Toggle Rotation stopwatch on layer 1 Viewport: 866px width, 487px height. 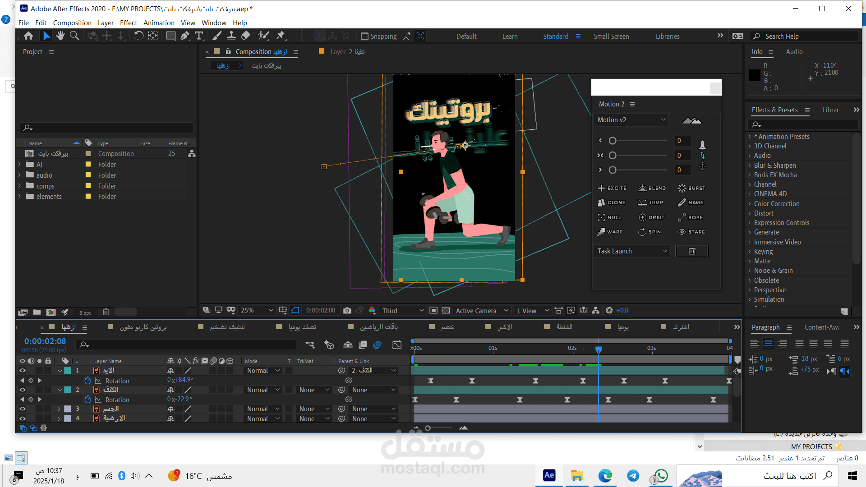(x=88, y=381)
